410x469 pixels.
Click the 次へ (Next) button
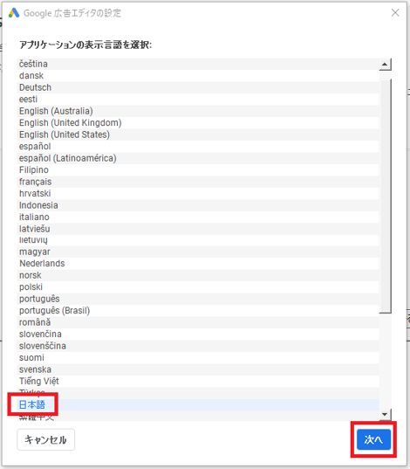coord(373,439)
